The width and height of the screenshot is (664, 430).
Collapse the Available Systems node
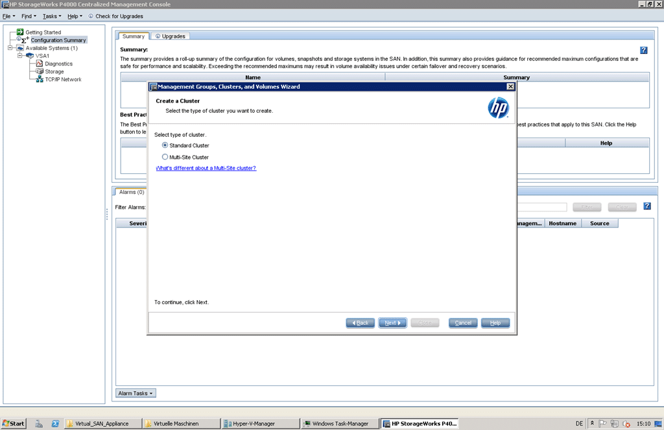10,48
